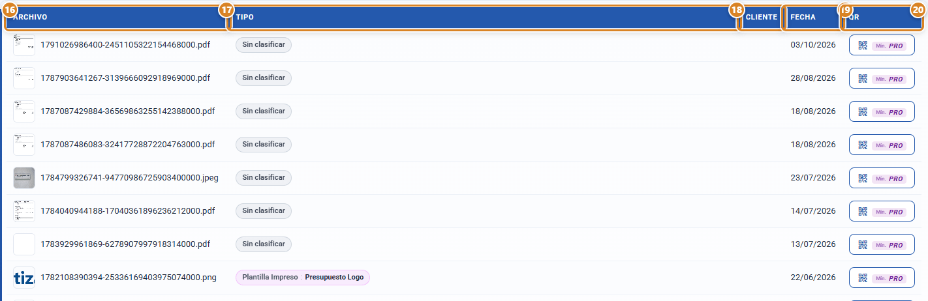Screen dimensions: 928x301
Task: Open thumbnail of 1791026986400 pdf
Action: (x=24, y=45)
